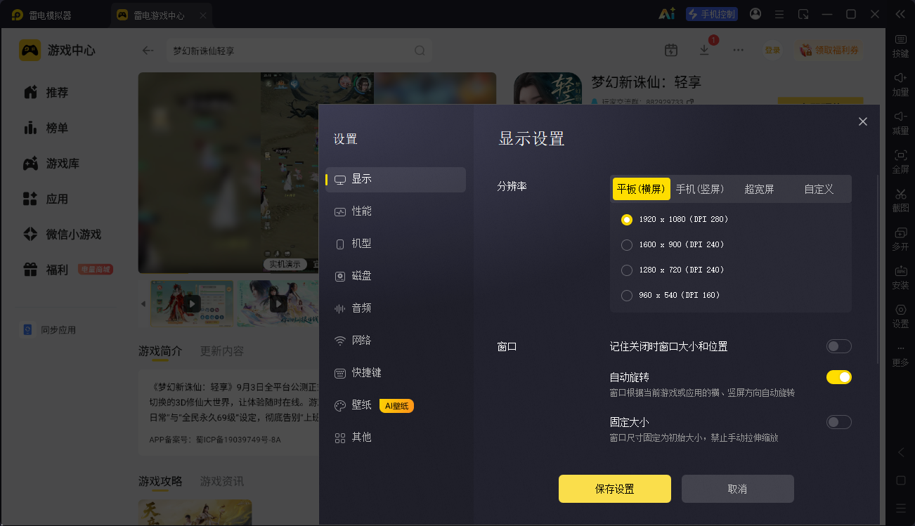Open the 多开 multi-instance tool
The image size is (915, 526).
pos(900,238)
